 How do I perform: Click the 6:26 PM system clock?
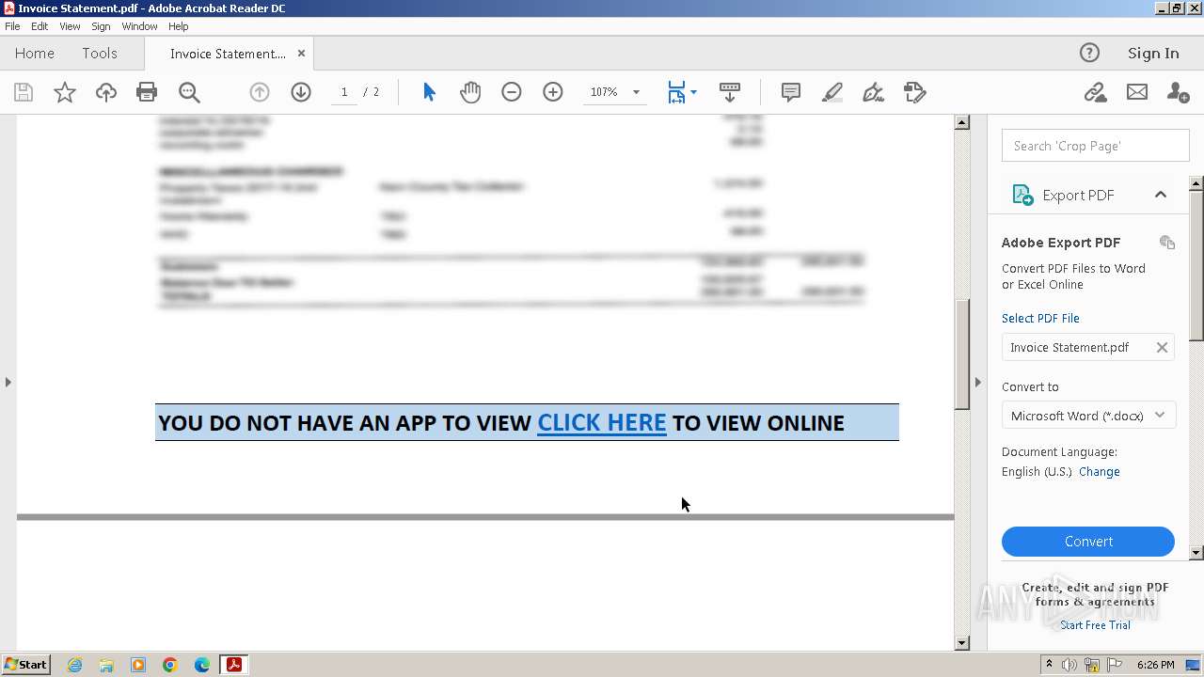pyautogui.click(x=1155, y=665)
